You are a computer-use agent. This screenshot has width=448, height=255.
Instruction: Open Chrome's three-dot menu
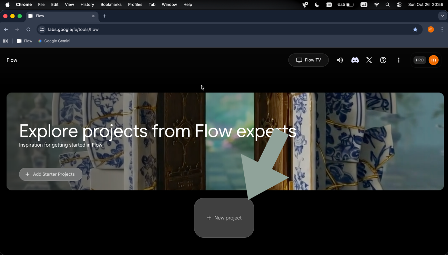click(x=442, y=30)
